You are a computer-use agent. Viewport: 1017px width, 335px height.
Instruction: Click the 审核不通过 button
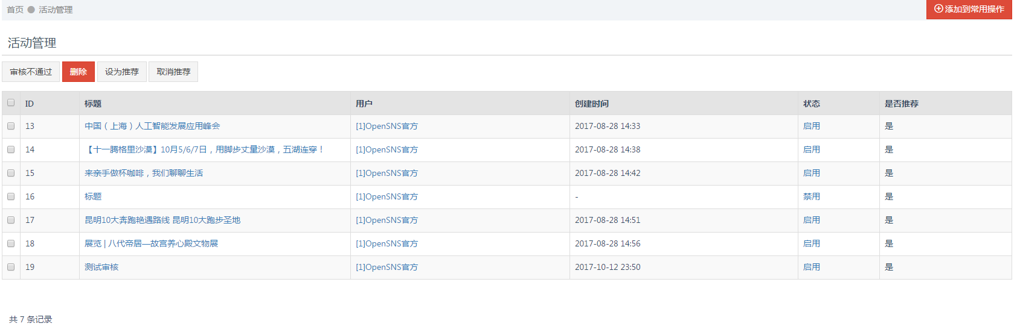(x=31, y=72)
